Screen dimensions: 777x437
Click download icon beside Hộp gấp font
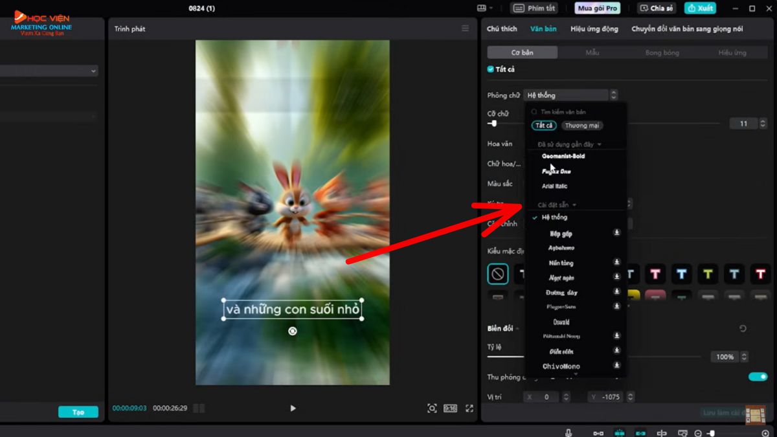point(617,232)
